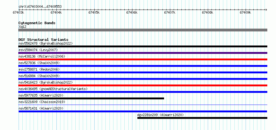Select the red nsv5416423 variant bar

(143, 85)
